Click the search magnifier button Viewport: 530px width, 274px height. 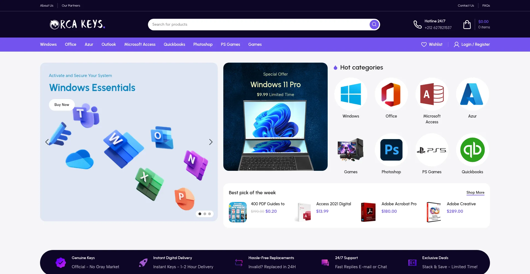(x=374, y=25)
